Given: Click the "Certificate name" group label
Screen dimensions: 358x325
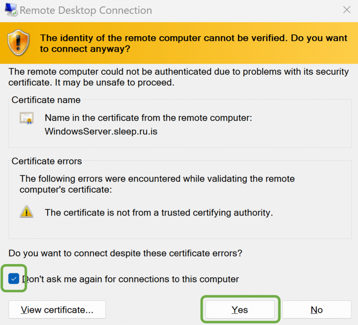Looking at the screenshot, I should point(46,100).
